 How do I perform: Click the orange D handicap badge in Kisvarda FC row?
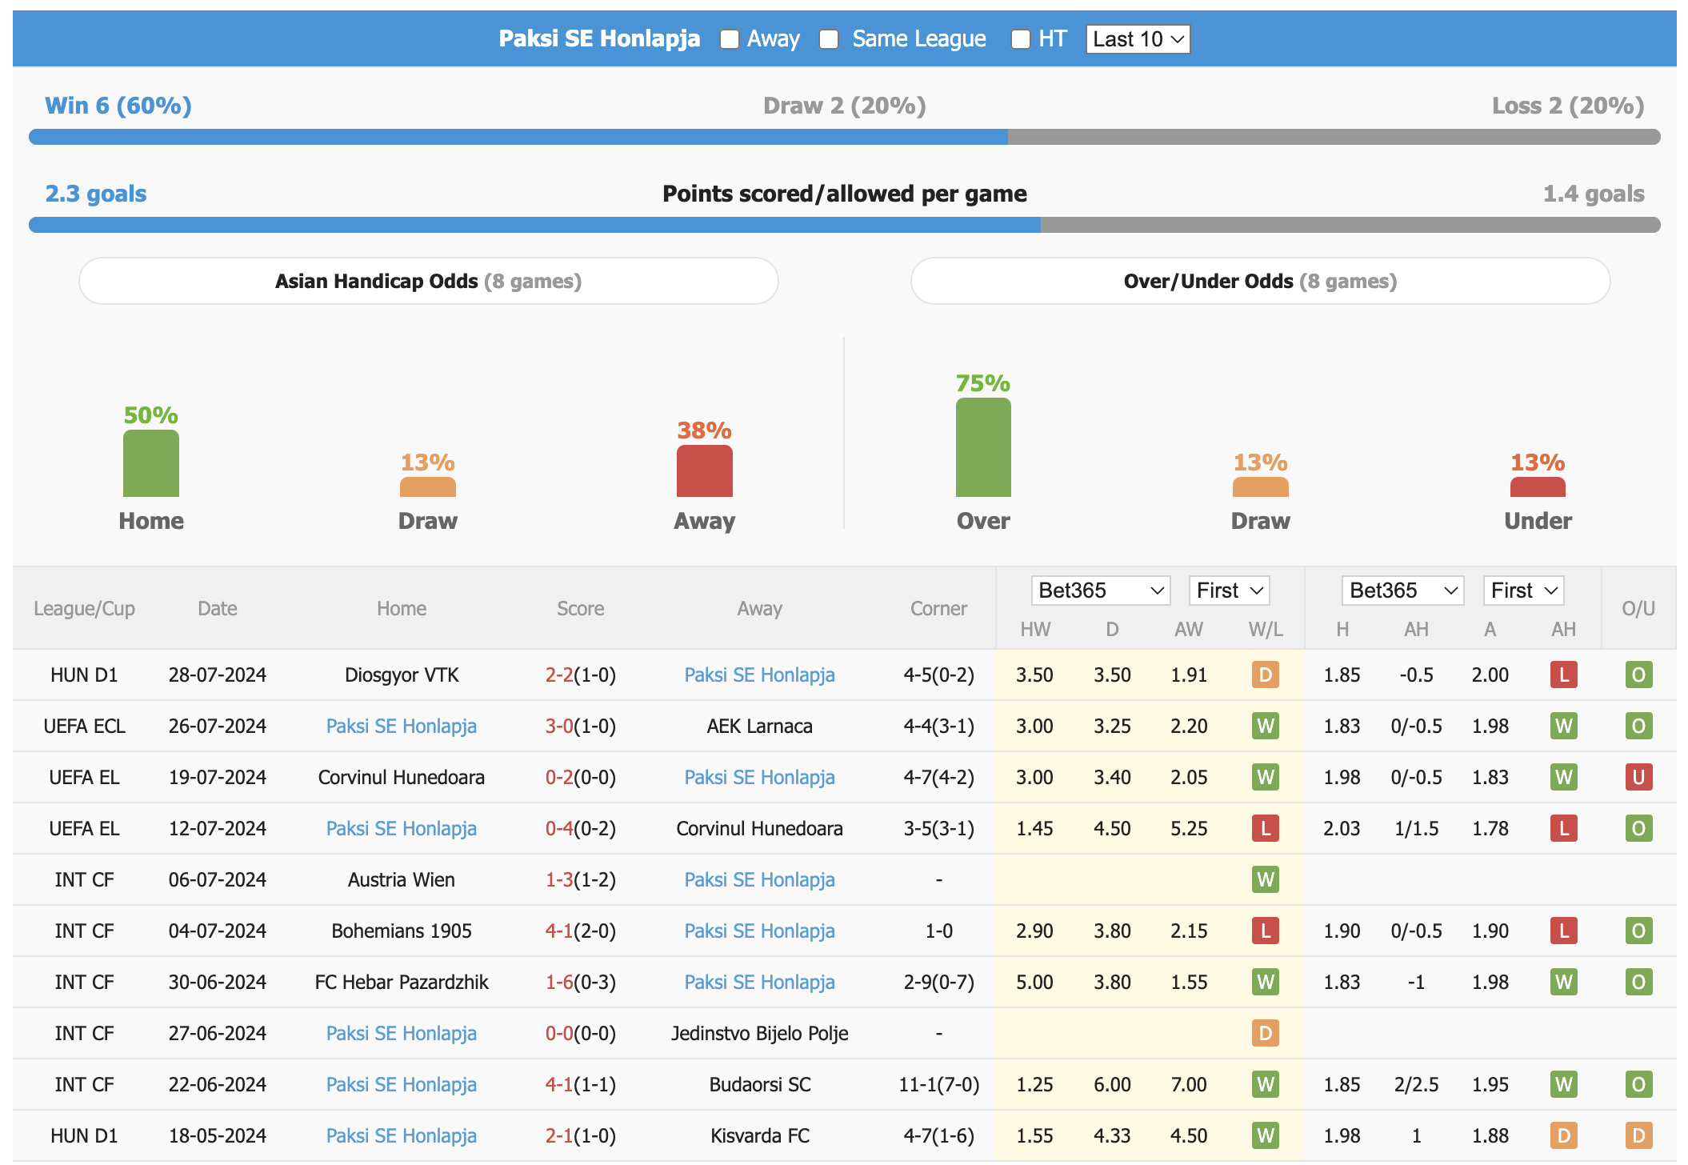[1563, 1135]
